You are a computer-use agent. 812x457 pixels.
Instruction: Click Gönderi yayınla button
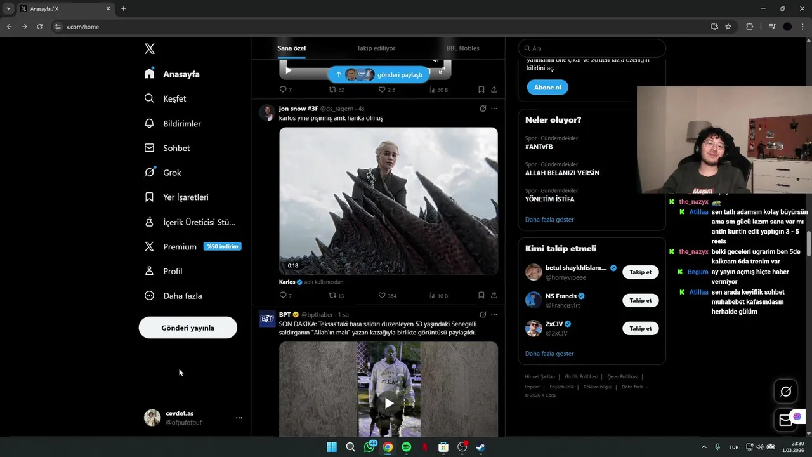[x=188, y=328]
